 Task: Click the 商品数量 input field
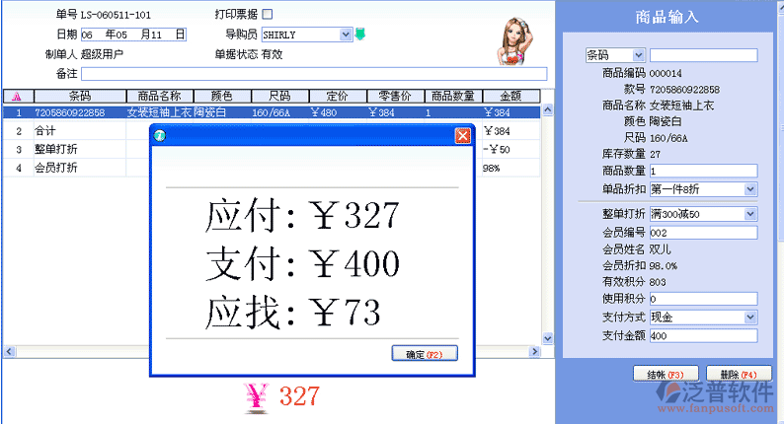703,171
